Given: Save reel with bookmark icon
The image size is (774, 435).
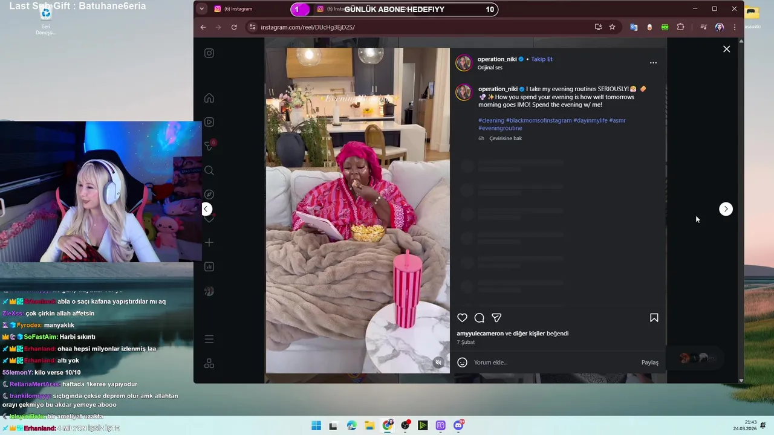Looking at the screenshot, I should point(654,318).
